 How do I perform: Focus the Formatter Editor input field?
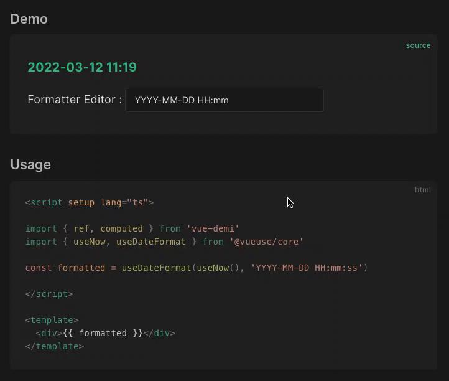(x=224, y=100)
